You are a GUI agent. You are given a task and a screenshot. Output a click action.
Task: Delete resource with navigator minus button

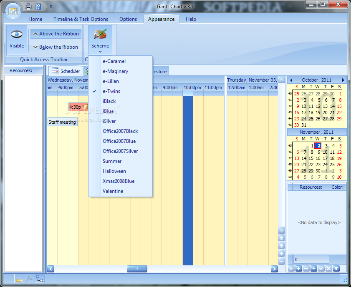click(306, 268)
